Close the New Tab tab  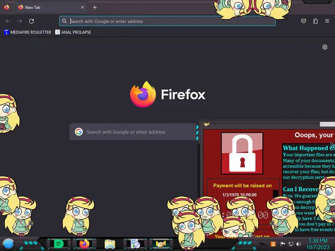click(x=82, y=7)
